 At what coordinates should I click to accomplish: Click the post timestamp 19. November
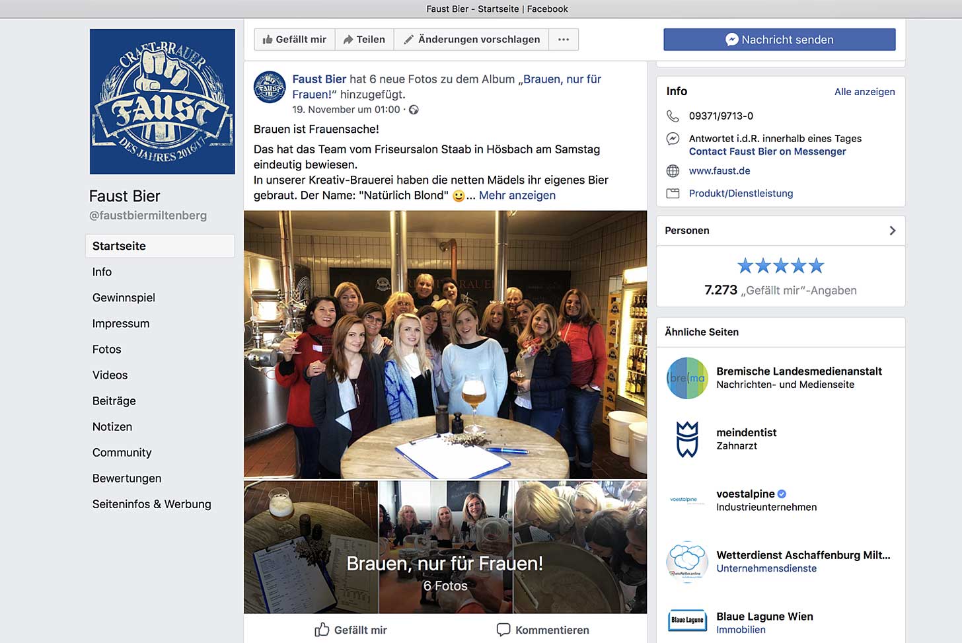[x=346, y=110]
